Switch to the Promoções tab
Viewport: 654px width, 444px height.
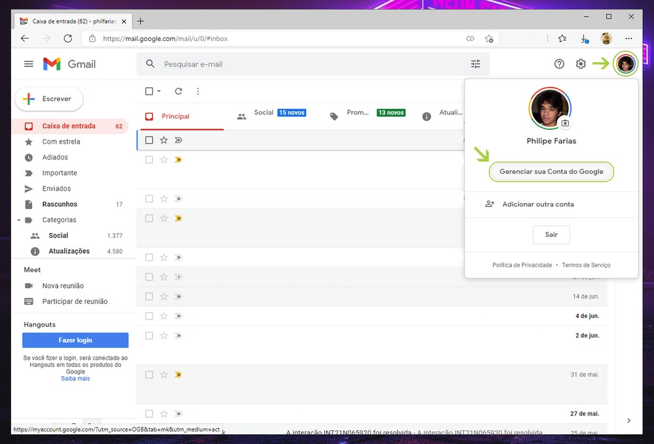click(x=367, y=116)
